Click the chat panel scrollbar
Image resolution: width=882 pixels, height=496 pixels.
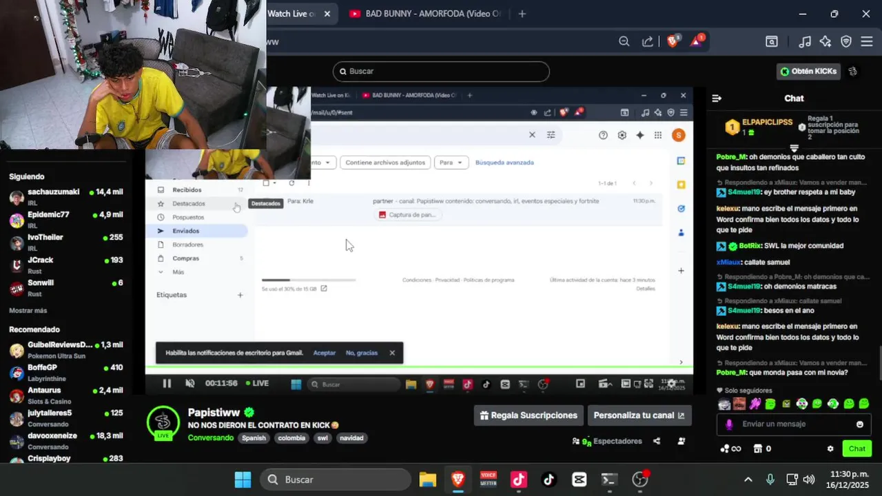click(879, 364)
